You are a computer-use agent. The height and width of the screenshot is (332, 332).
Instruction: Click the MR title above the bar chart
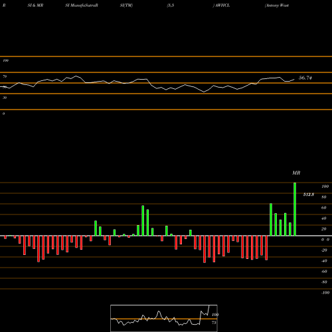(x=296, y=173)
